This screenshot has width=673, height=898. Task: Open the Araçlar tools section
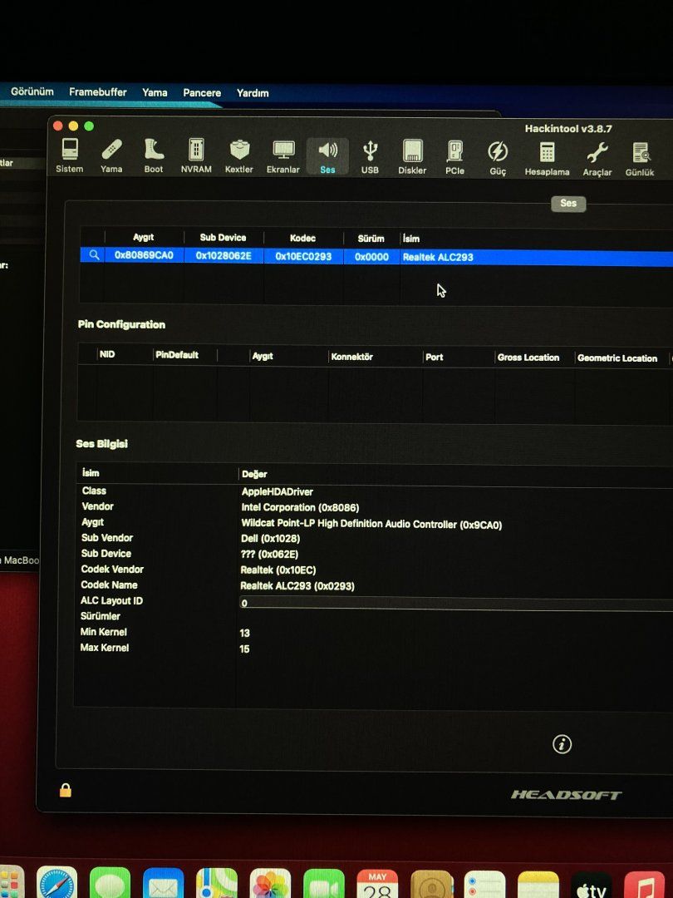coord(597,160)
